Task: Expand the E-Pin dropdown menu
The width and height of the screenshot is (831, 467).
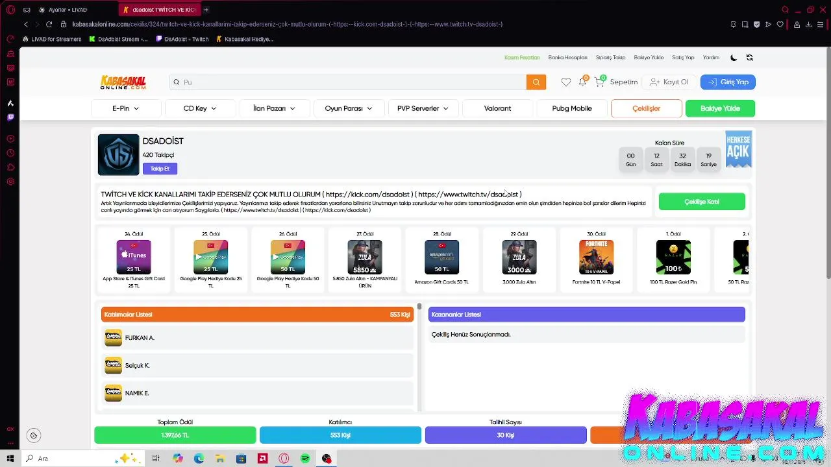Action: 126,108
